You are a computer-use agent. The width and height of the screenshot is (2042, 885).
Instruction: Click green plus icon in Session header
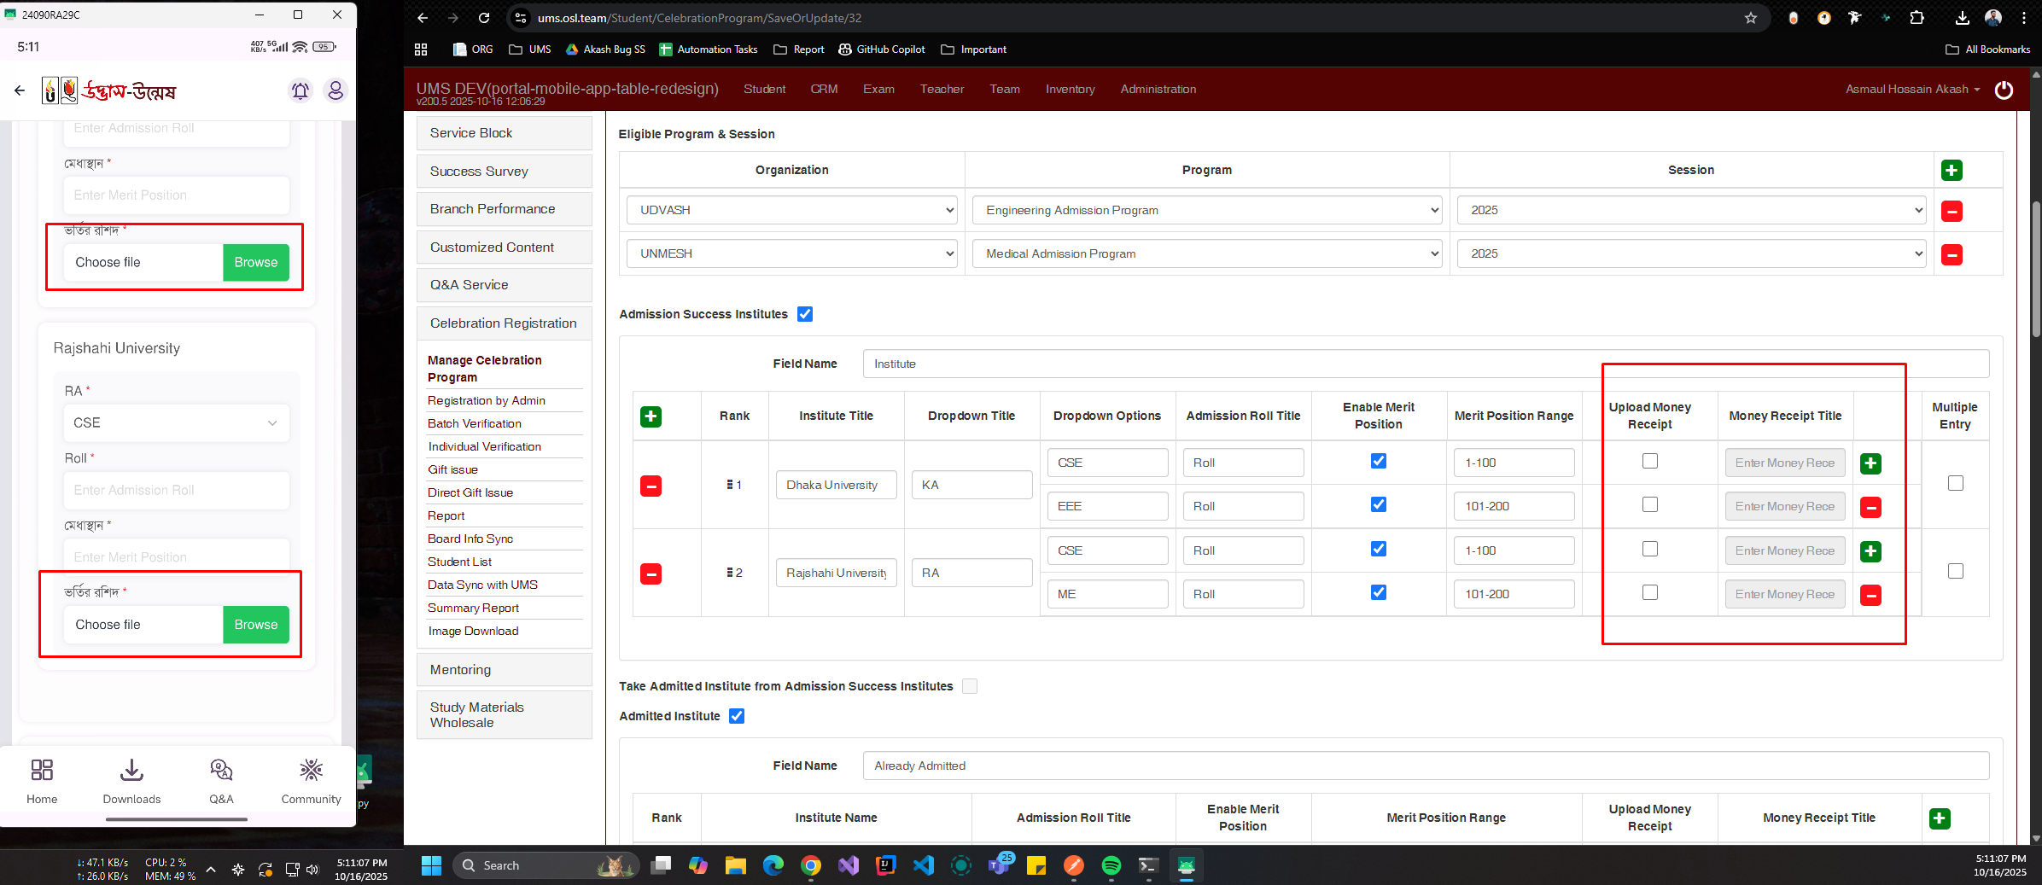pos(1951,170)
